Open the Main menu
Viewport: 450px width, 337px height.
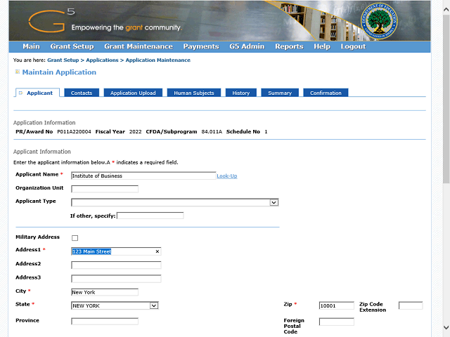click(x=31, y=46)
